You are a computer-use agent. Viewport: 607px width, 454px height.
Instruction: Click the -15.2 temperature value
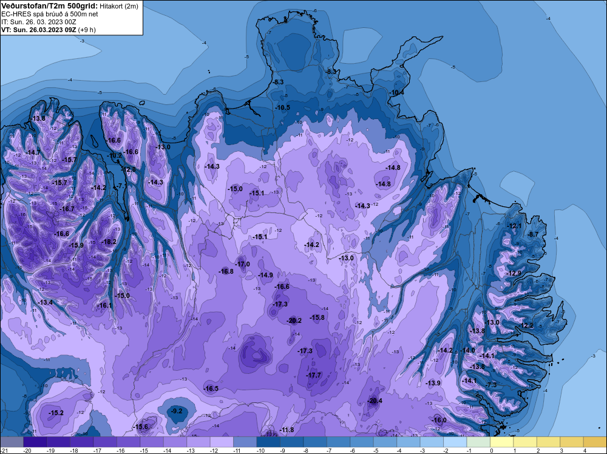pyautogui.click(x=56, y=413)
